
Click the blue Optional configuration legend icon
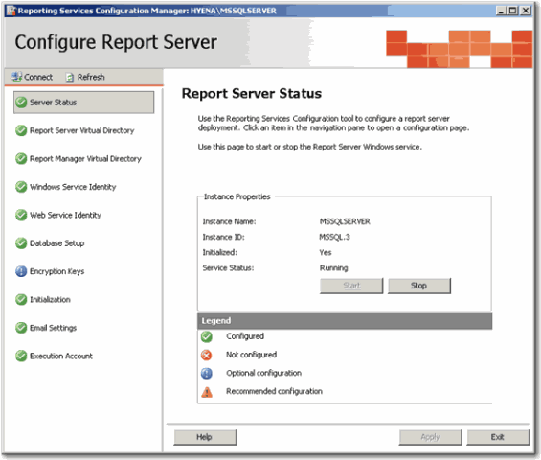pos(206,374)
